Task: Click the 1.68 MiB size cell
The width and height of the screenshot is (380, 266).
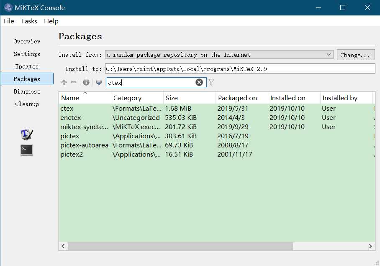Action: (x=178, y=108)
